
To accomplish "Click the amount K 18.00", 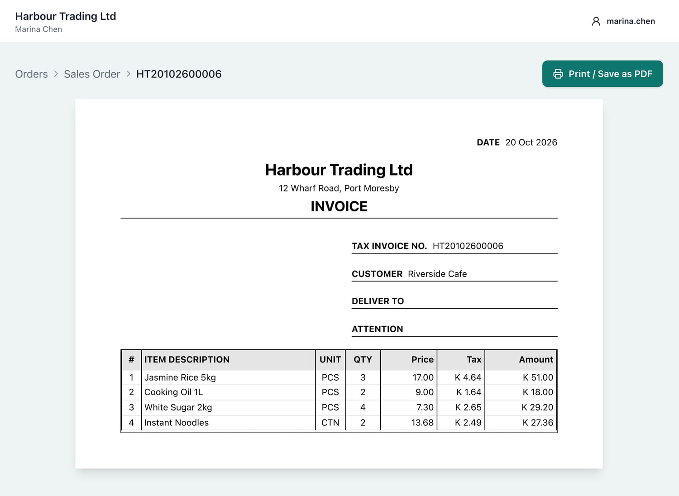I will click(538, 392).
